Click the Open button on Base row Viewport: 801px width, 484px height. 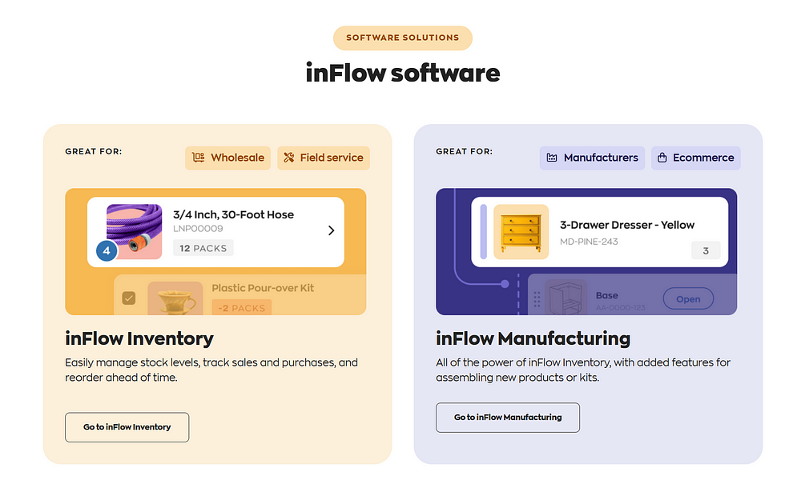pyautogui.click(x=688, y=299)
